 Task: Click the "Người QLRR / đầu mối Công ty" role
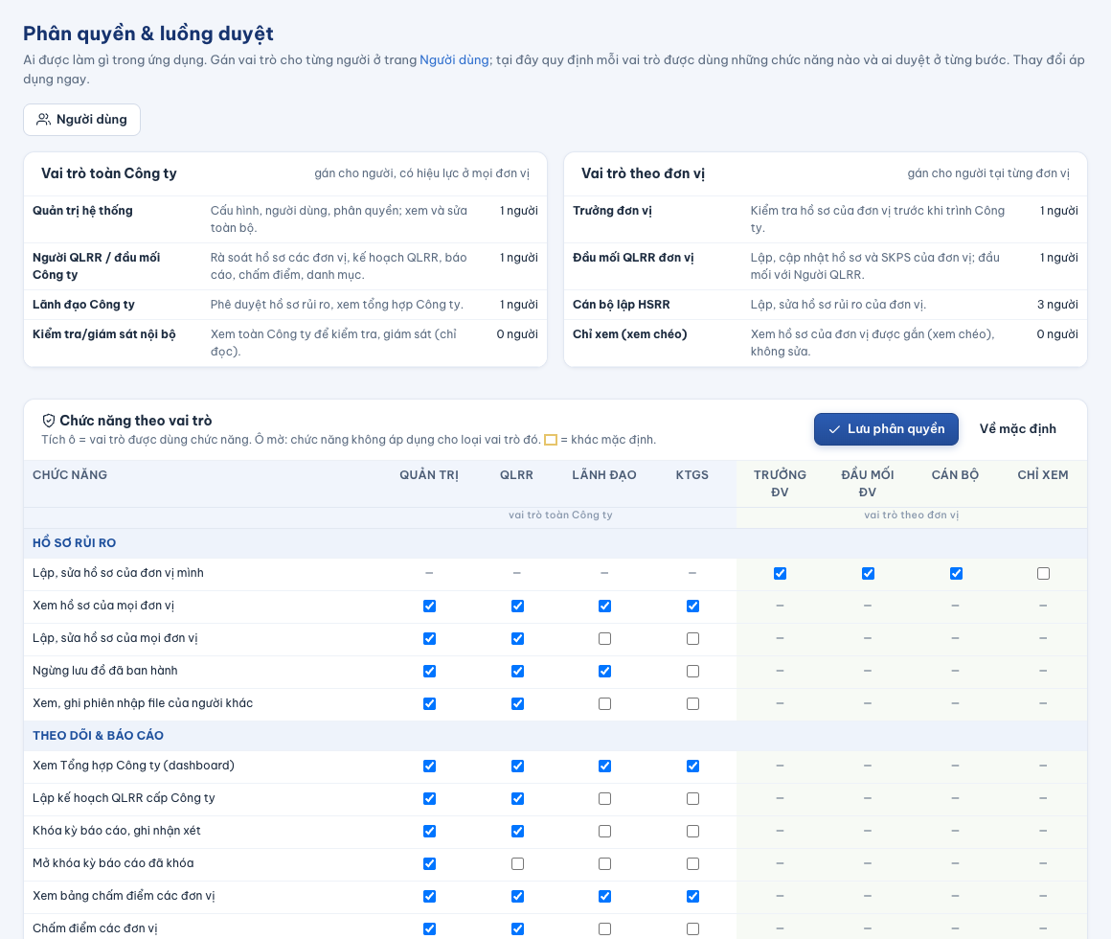(x=97, y=265)
